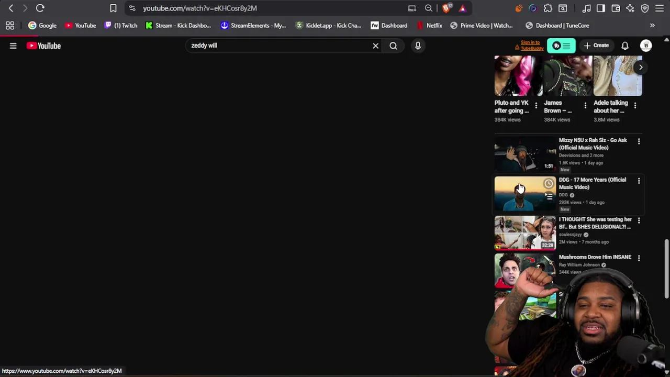Open the Dashboard | TuneCore bookmark
The width and height of the screenshot is (670, 377).
[557, 25]
